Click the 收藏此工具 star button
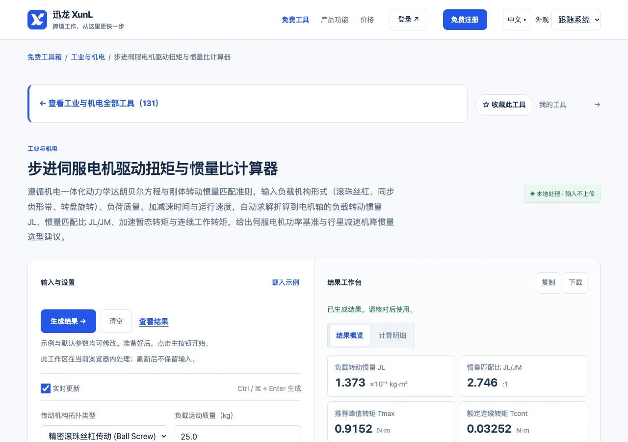The width and height of the screenshot is (628, 442). 504,105
